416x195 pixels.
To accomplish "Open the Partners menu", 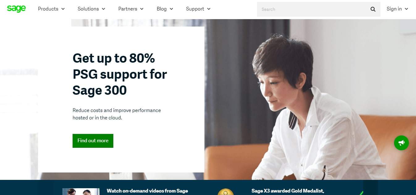I will (131, 9).
